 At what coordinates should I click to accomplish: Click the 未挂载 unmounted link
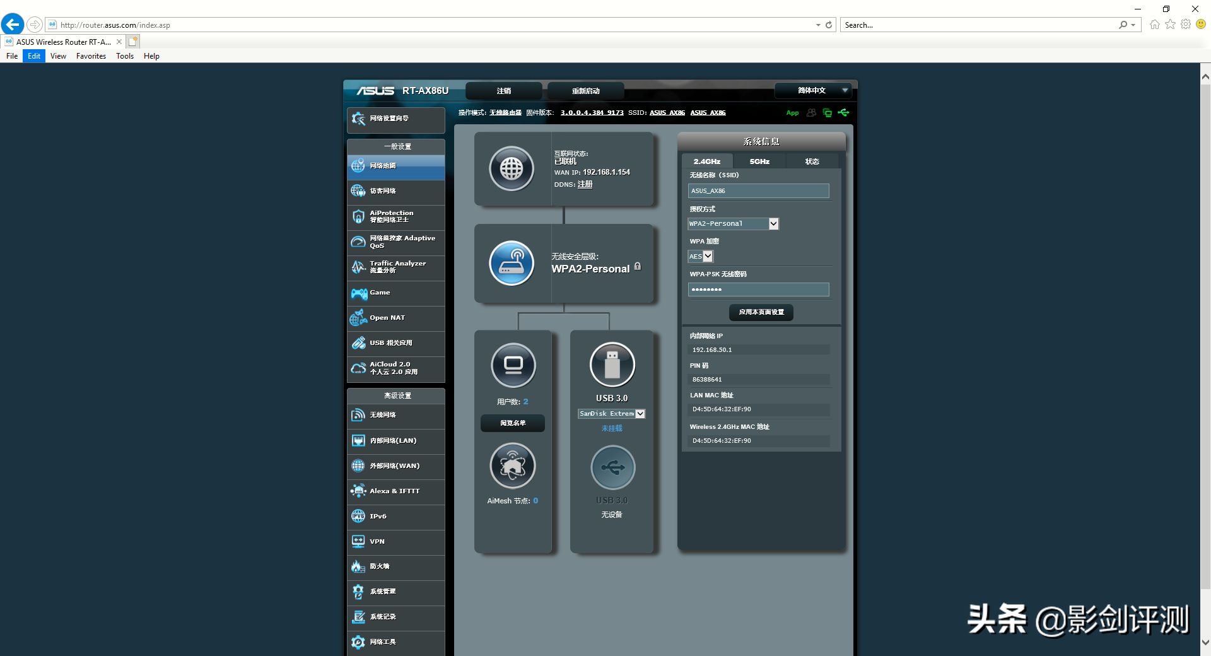pyautogui.click(x=612, y=428)
